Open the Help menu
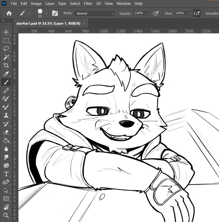 coord(138,4)
